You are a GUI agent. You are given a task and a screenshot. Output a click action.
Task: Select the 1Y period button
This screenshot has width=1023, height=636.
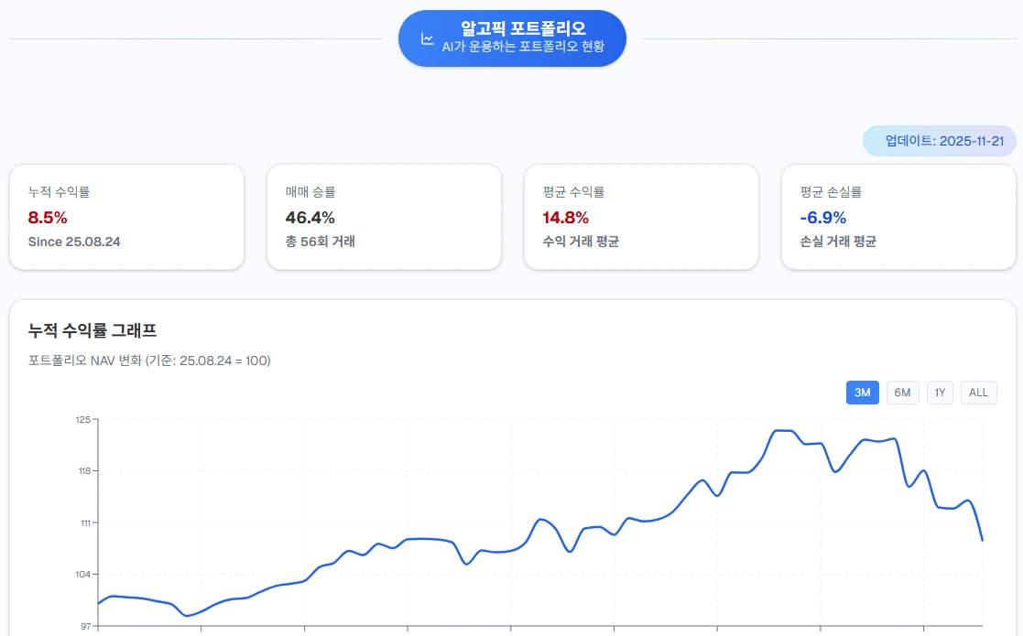click(x=940, y=393)
